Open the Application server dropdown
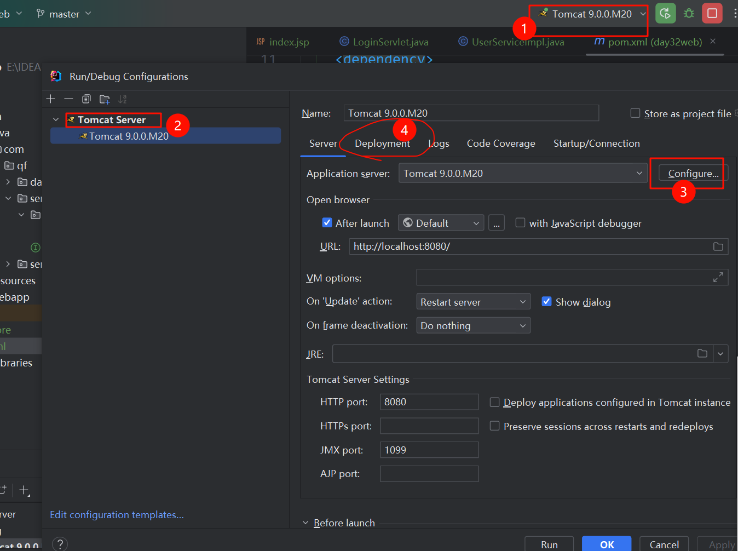The image size is (738, 551). click(523, 173)
